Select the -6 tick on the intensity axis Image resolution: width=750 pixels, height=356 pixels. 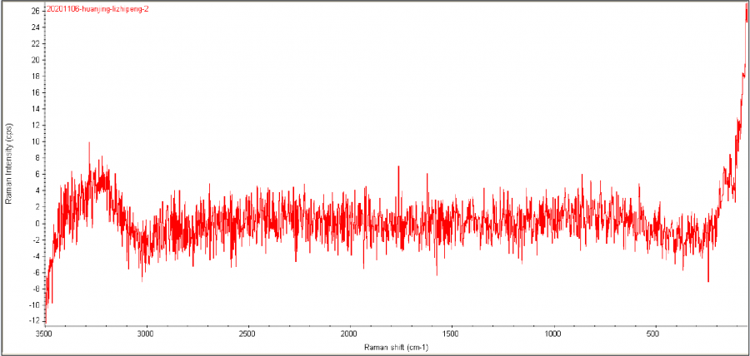tap(37, 273)
